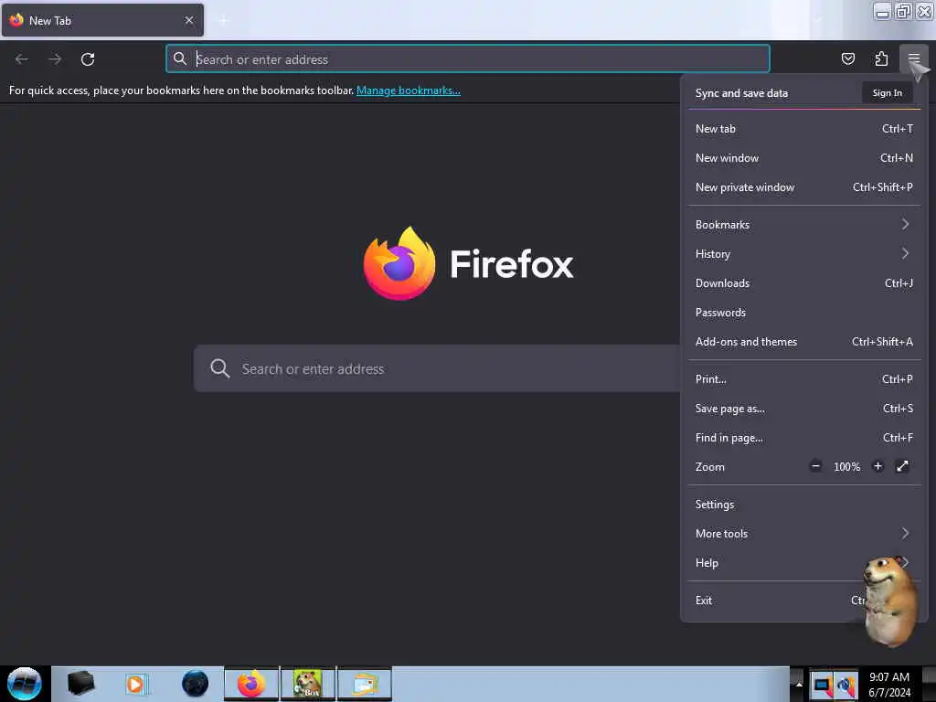Focus the top address bar field

pyautogui.click(x=468, y=59)
